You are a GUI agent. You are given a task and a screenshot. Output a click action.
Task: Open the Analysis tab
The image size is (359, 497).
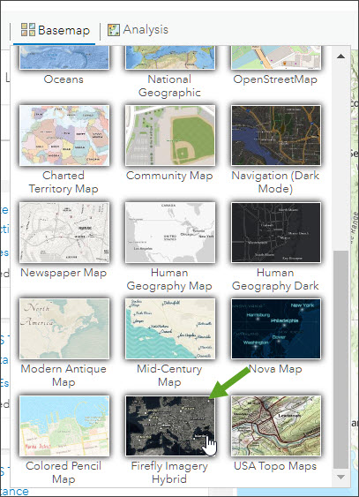(x=138, y=30)
